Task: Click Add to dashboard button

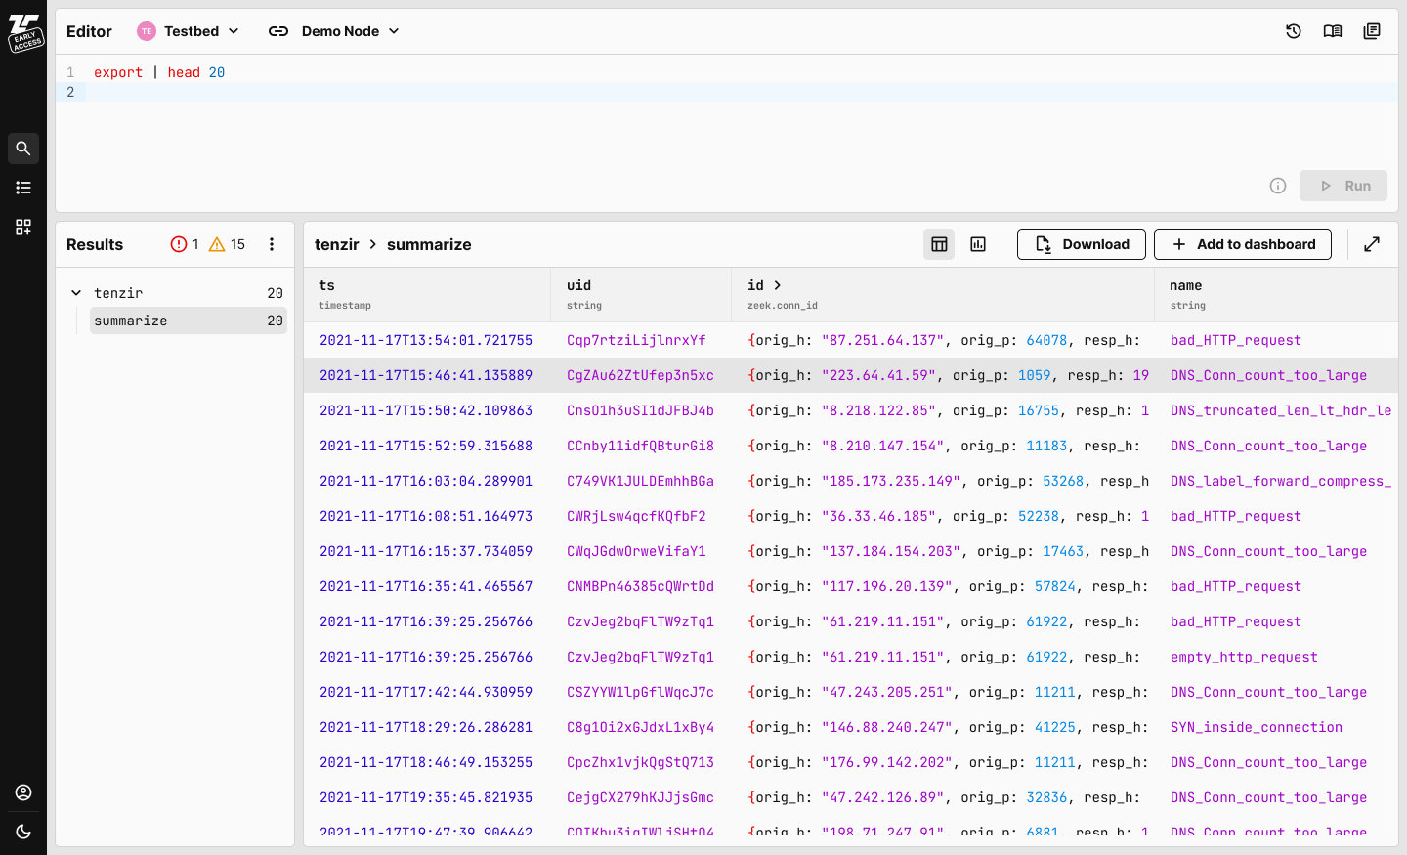Action: [1242, 244]
